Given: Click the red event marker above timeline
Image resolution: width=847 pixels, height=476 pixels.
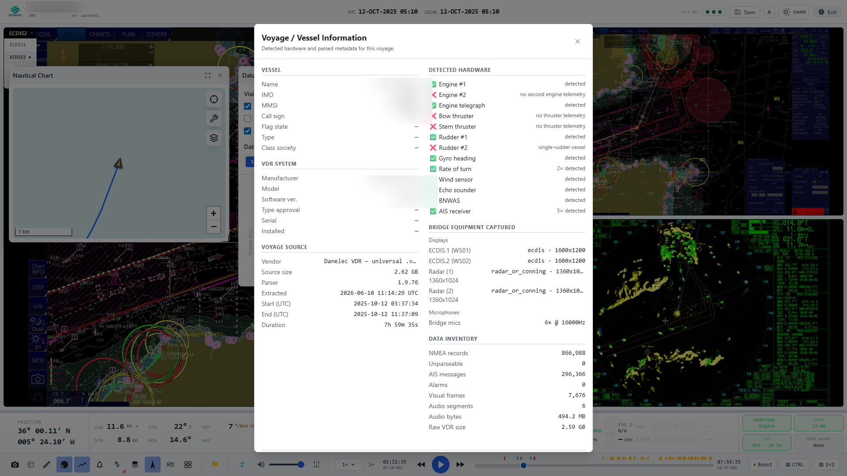Looking at the screenshot, I should pyautogui.click(x=505, y=458).
